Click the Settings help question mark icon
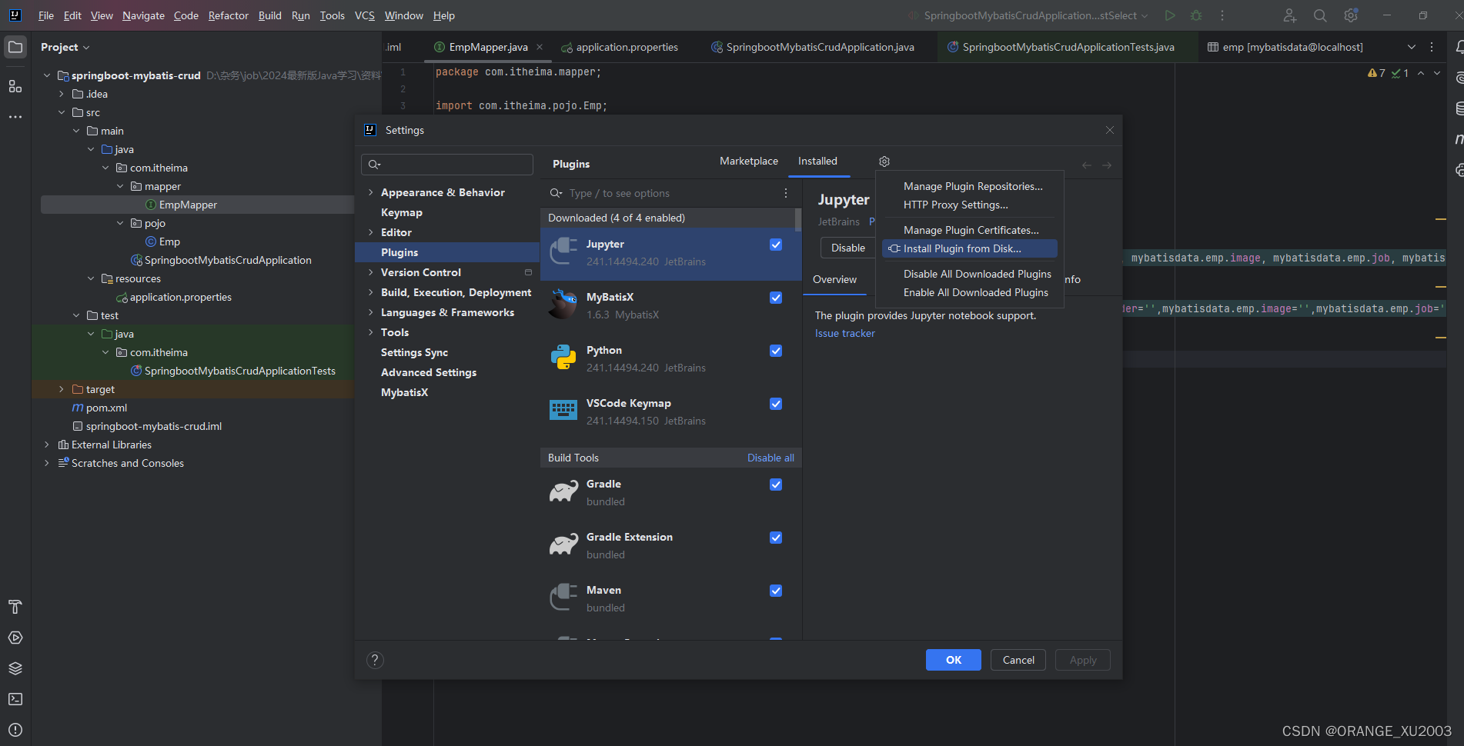 tap(375, 660)
